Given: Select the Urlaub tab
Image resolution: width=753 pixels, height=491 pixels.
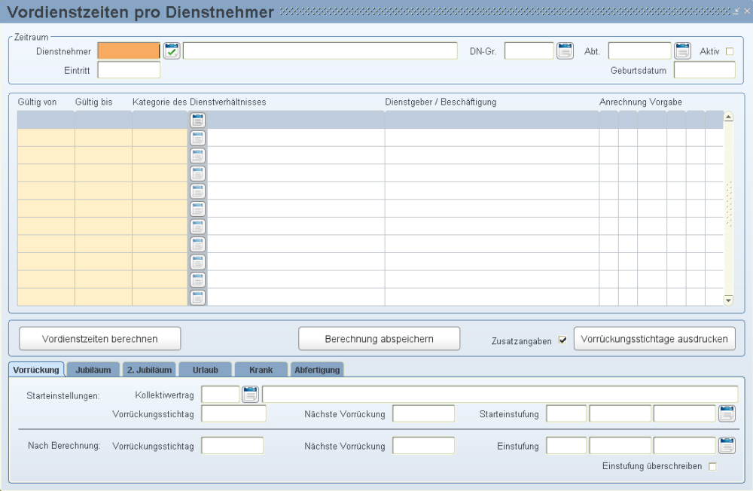Looking at the screenshot, I should pos(206,370).
